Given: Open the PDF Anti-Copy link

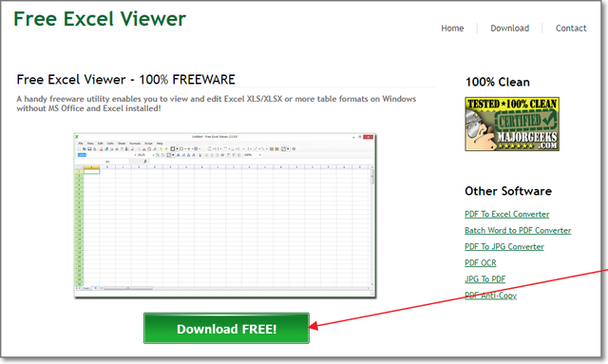Looking at the screenshot, I should point(490,296).
